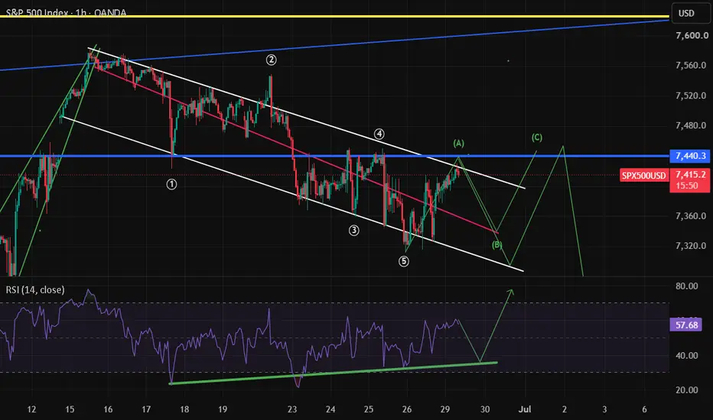Select the wave (A) label on chart
This screenshot has height=420, width=713.
click(x=458, y=144)
